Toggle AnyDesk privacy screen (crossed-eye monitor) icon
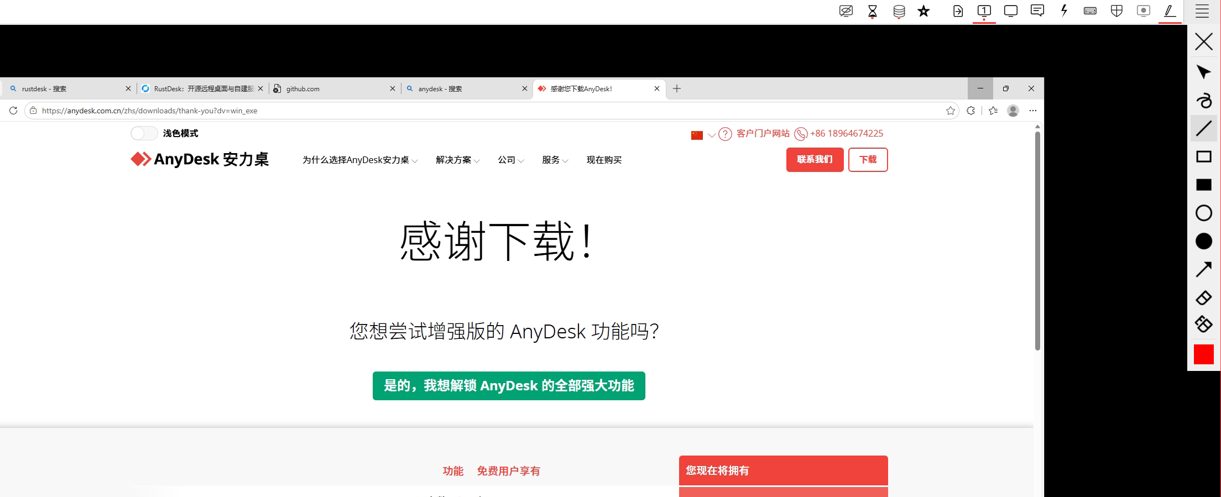 (846, 11)
